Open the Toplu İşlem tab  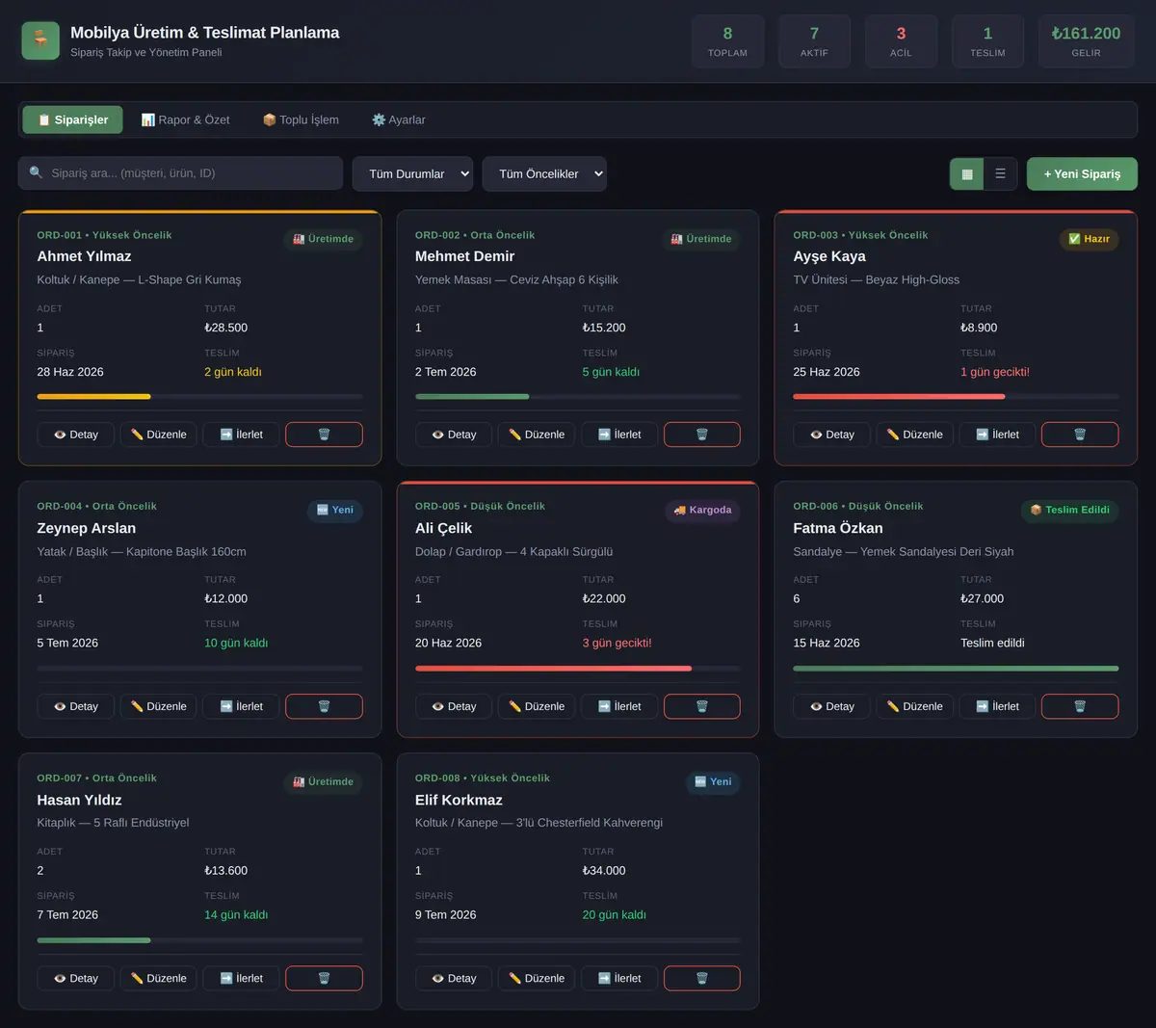coord(301,119)
